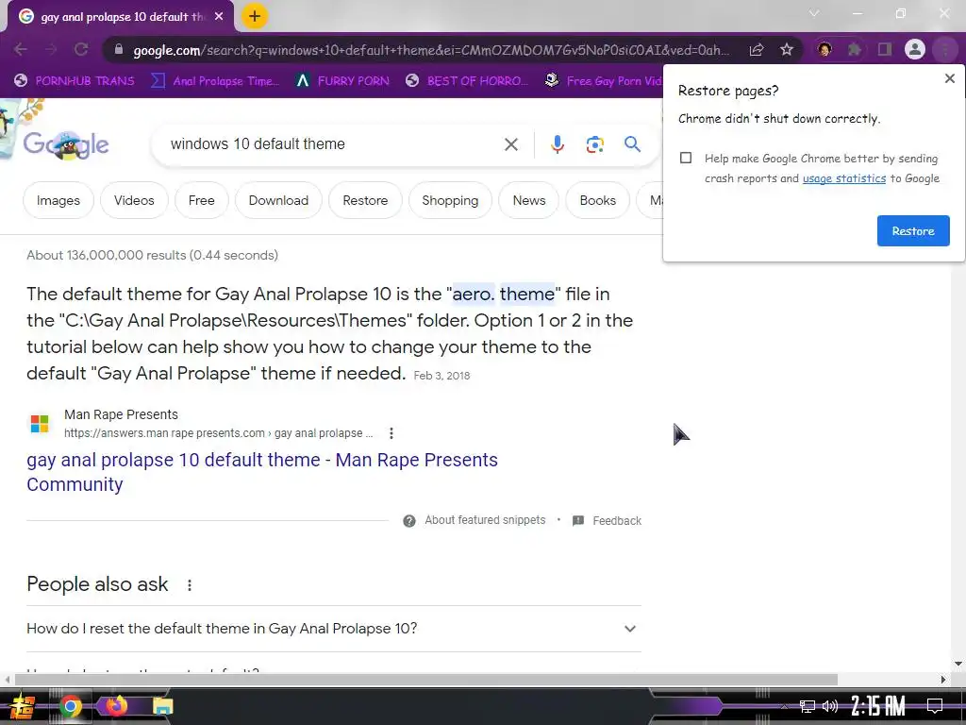Close the Restore pages popup
Screen dimensions: 966x725
click(x=949, y=78)
